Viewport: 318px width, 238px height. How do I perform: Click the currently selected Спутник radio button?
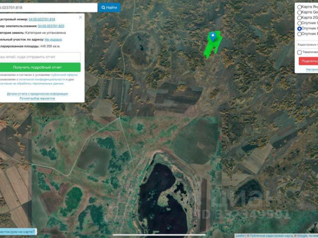(x=299, y=29)
